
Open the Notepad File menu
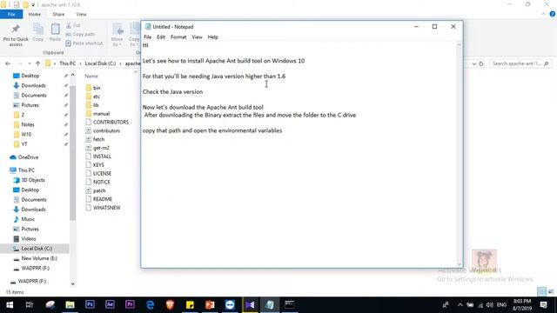147,37
